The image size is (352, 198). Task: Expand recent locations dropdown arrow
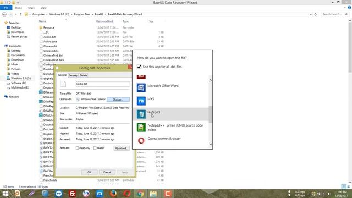click(16, 14)
